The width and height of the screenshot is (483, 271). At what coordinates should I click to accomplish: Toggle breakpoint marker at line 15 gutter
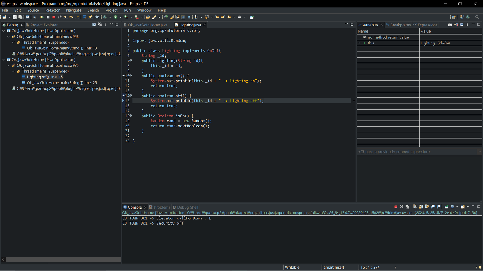click(x=123, y=101)
